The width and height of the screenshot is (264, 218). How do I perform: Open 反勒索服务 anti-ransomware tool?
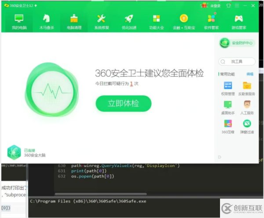[247, 89]
